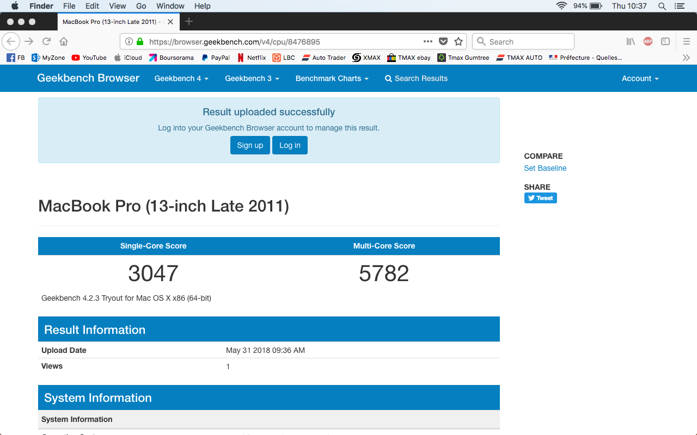Expand the Account dropdown
Screen dimensions: 697x435
pos(640,78)
